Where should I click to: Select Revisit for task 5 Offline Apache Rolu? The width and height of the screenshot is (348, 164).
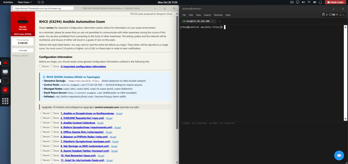[41, 132]
